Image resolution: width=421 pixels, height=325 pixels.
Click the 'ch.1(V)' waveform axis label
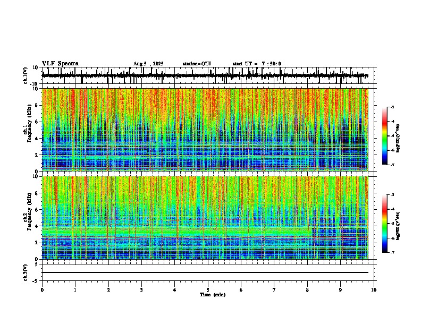26,75
